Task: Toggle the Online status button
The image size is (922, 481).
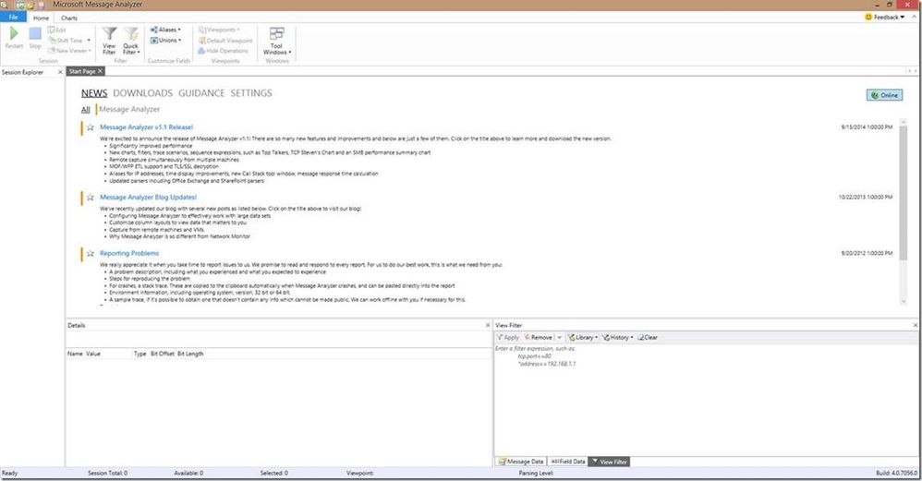Action: click(x=884, y=94)
